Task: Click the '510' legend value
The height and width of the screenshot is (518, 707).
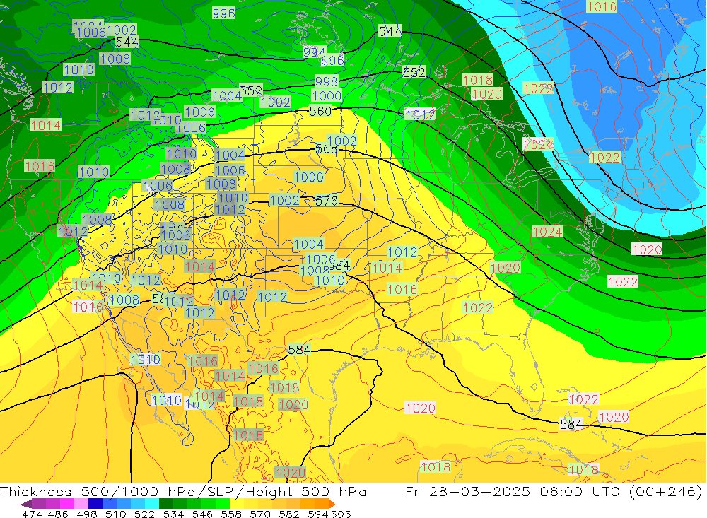Action: (116, 514)
